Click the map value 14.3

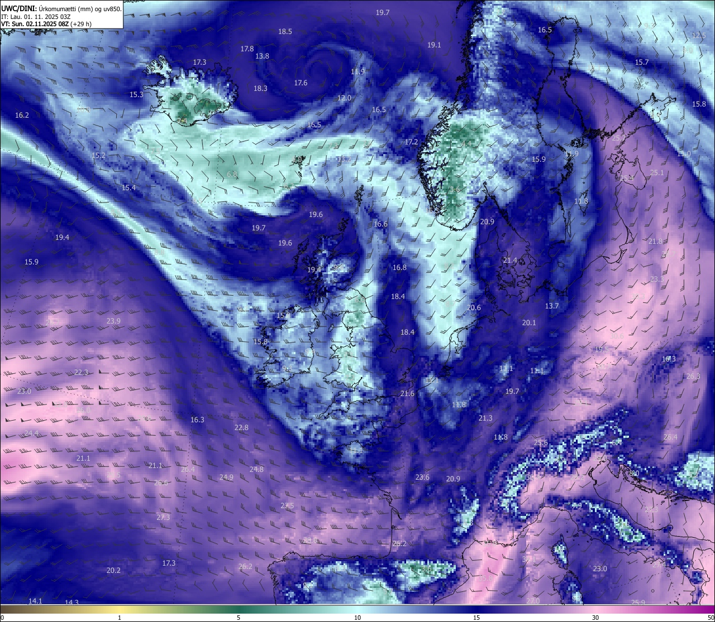point(71,603)
